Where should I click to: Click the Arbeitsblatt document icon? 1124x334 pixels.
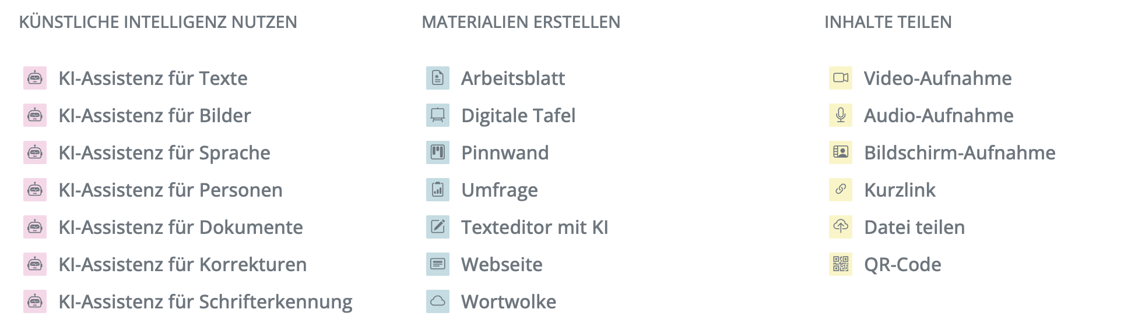[438, 78]
